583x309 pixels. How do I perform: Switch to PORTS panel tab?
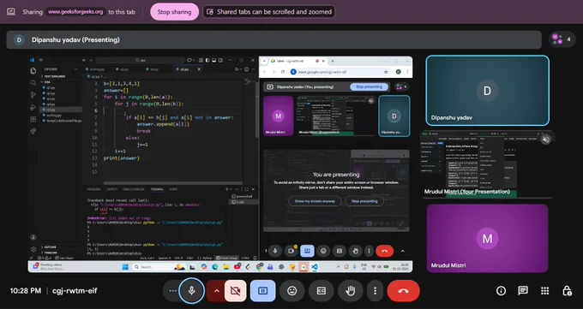tap(173, 189)
